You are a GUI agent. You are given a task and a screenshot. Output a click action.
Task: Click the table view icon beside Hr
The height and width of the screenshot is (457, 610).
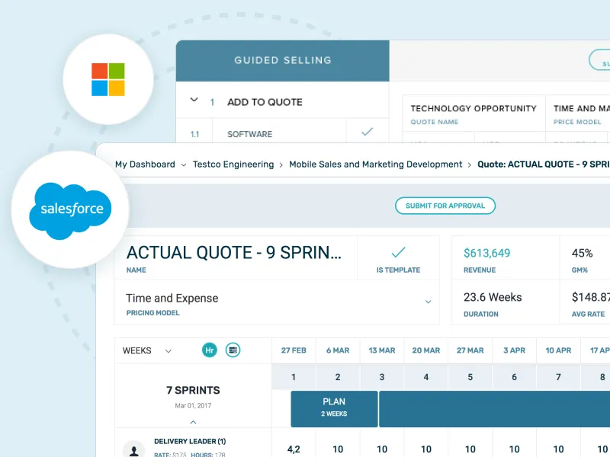(x=233, y=350)
